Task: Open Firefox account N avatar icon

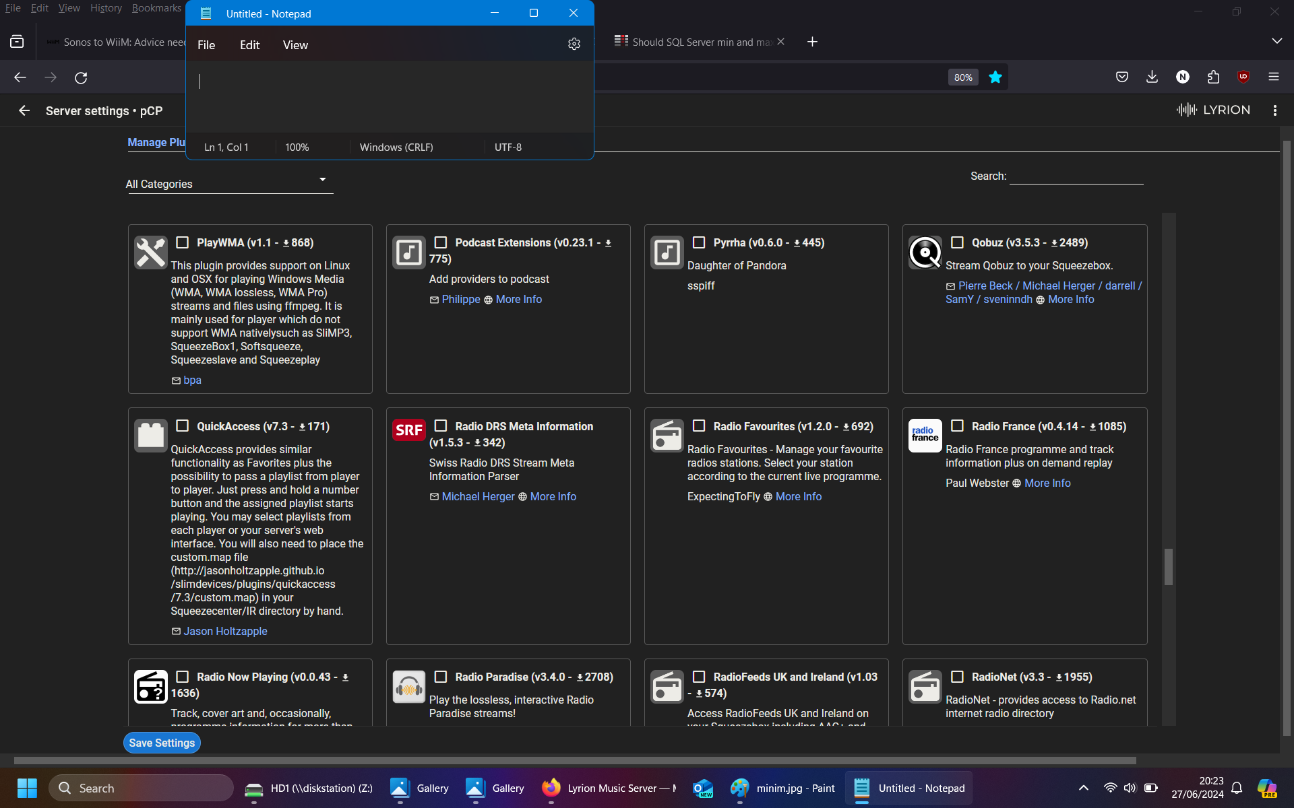Action: [1182, 77]
